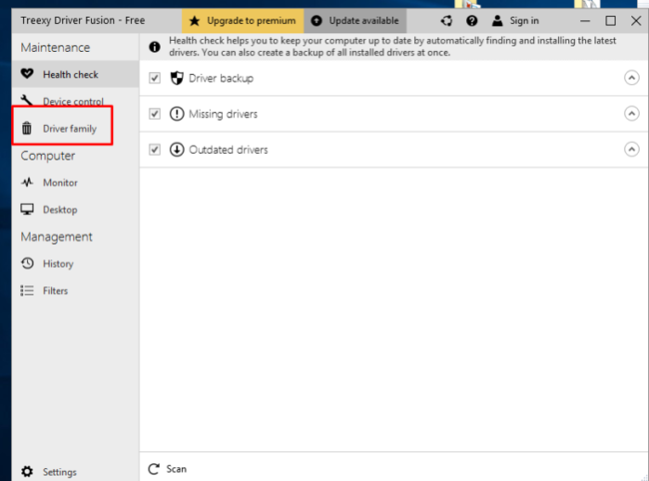Collapse the Outdated drivers section chevron
Screen dimensions: 649x481
click(631, 149)
